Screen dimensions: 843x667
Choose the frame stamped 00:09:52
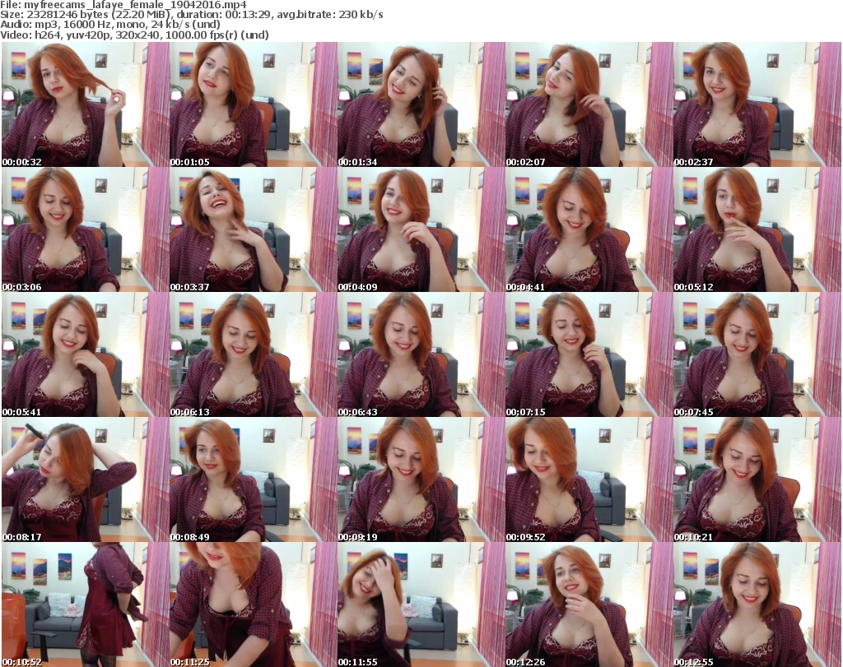pos(589,479)
